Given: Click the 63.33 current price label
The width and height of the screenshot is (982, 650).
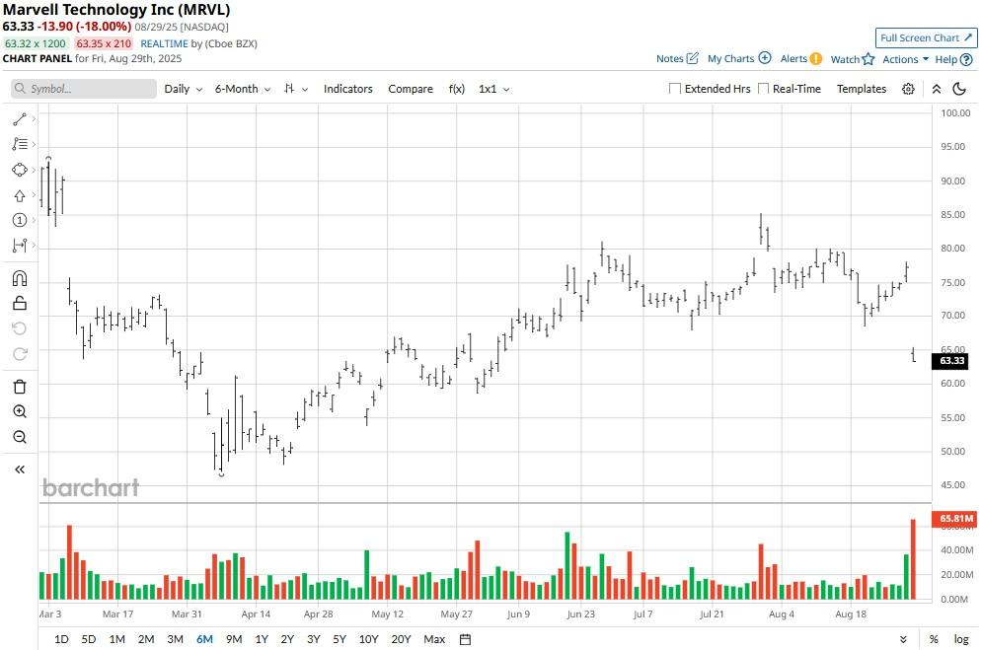Looking at the screenshot, I should 952,361.
